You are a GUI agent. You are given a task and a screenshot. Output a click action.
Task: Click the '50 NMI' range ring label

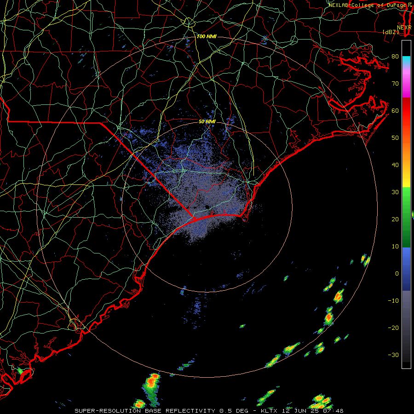207,121
